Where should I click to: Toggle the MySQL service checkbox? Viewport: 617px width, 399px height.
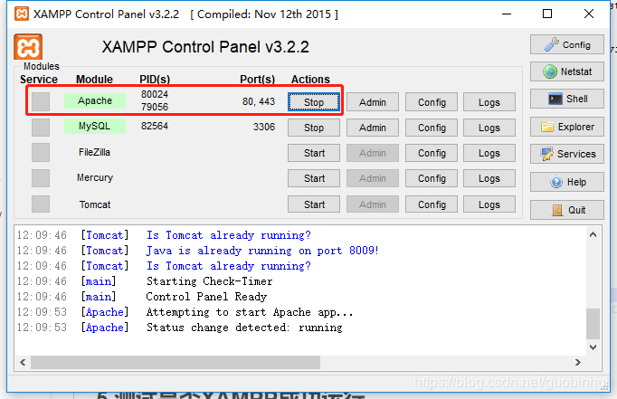click(41, 128)
